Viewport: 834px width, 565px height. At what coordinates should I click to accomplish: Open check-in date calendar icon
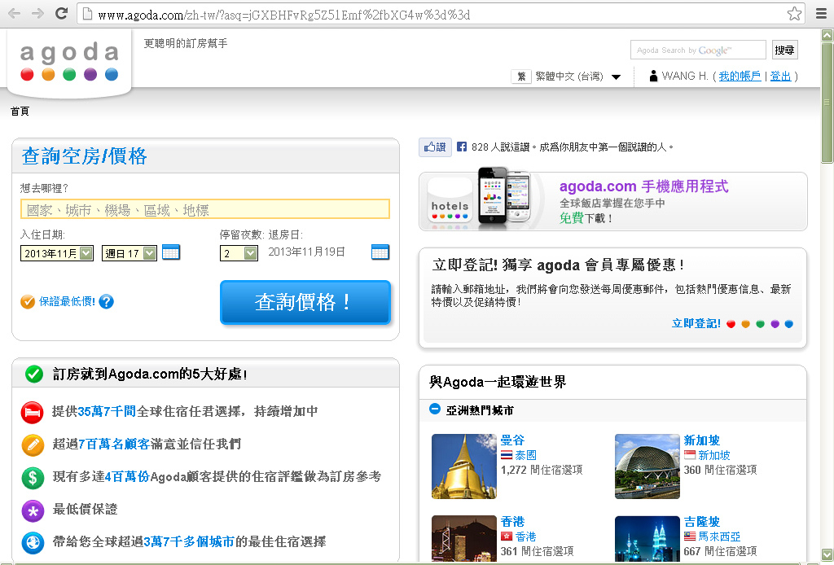click(x=171, y=252)
